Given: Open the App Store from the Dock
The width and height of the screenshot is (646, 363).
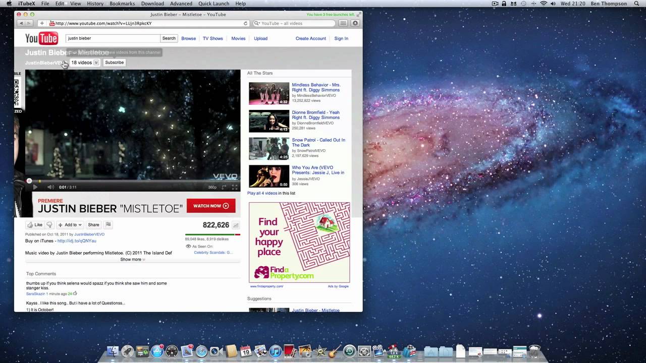Looking at the screenshot, I should click(157, 351).
